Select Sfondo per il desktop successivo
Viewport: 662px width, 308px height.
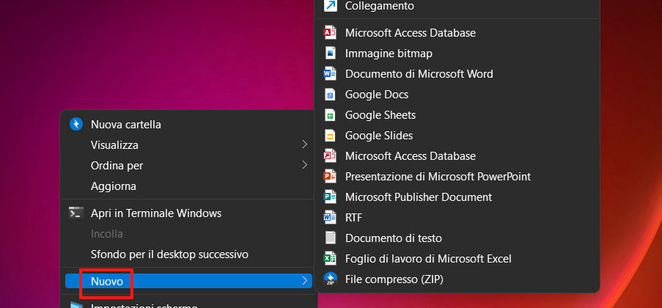[169, 254]
